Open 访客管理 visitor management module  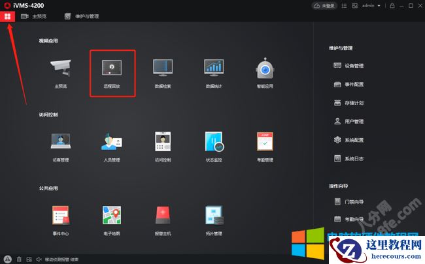(61, 147)
